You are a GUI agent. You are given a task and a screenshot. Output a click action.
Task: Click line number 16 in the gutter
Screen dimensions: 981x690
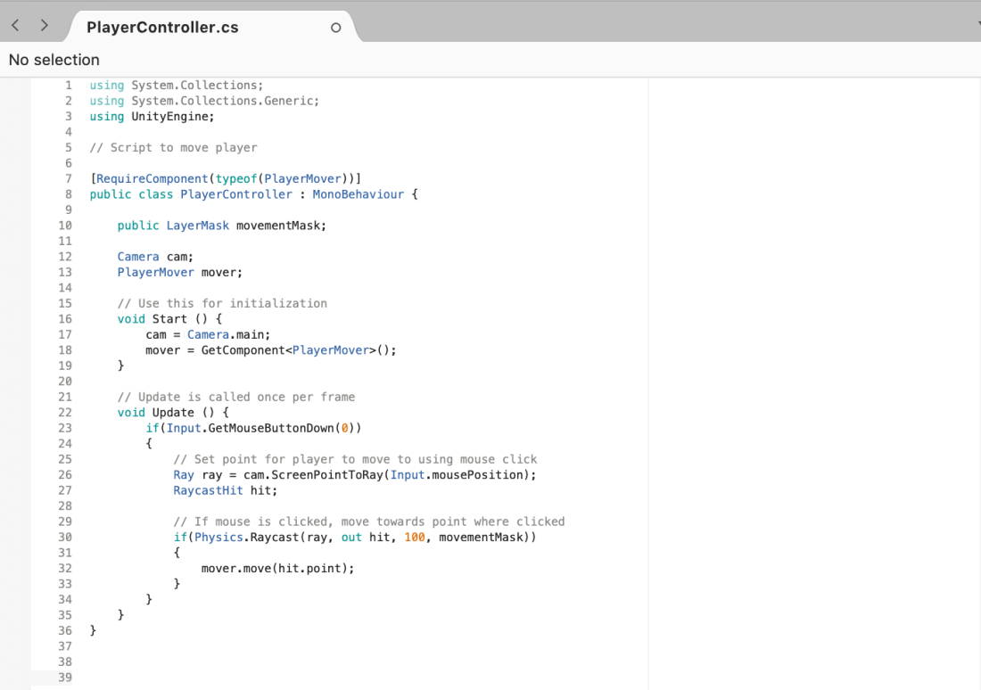pos(65,318)
